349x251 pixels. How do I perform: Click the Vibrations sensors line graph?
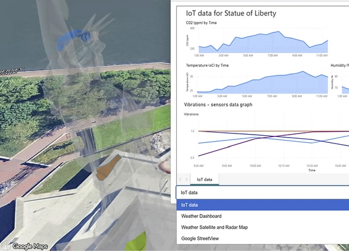(266, 142)
